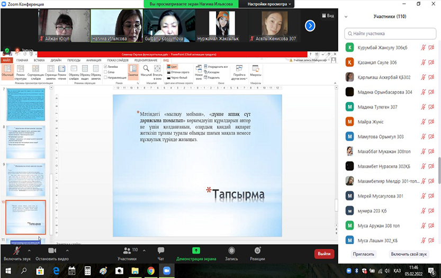Check the Направляющие guides checkbox

(106, 77)
